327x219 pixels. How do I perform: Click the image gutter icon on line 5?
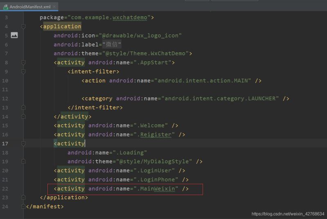pos(14,35)
